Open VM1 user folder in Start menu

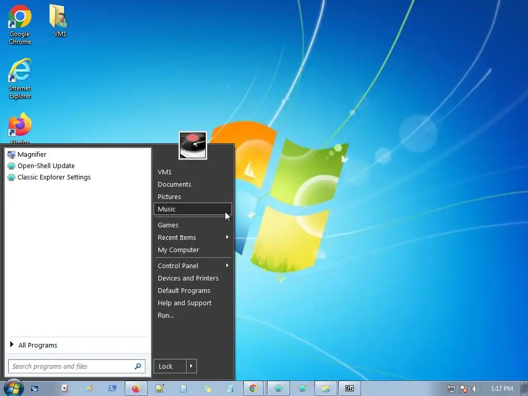click(x=193, y=172)
